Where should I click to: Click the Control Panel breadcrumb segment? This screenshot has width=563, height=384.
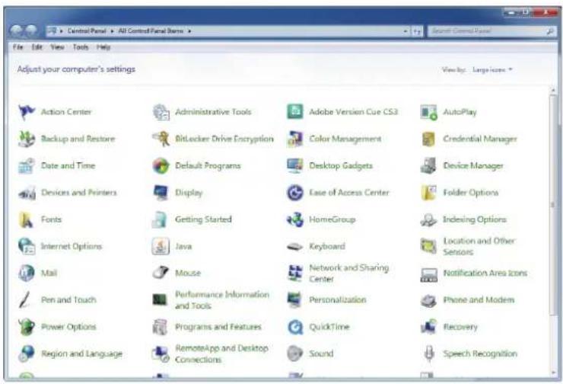click(x=87, y=31)
